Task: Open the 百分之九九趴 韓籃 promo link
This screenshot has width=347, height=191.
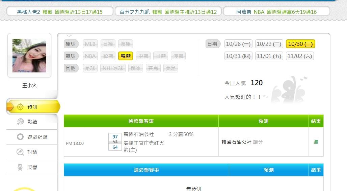Action: click(x=168, y=12)
